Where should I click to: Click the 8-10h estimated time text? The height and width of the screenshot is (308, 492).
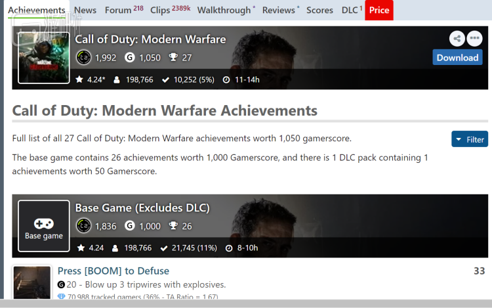point(247,248)
